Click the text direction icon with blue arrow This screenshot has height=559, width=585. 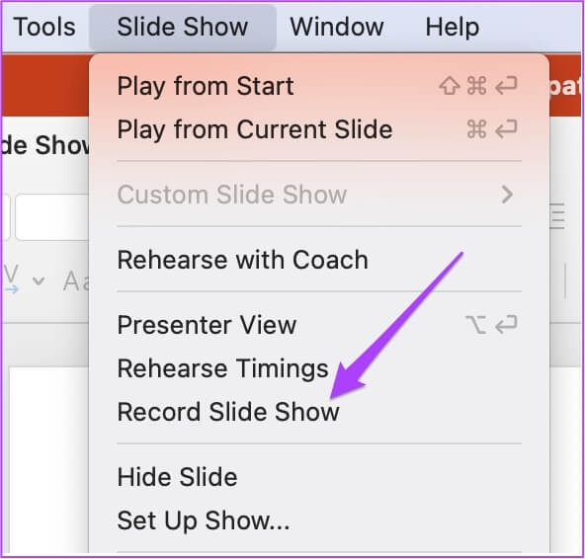tap(11, 279)
